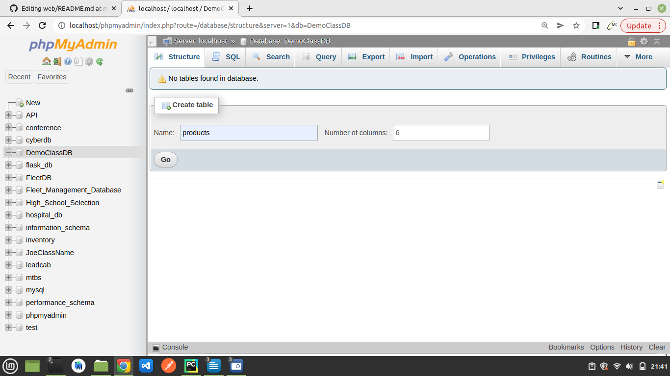Expand the cyberdb database node

pyautogui.click(x=8, y=140)
